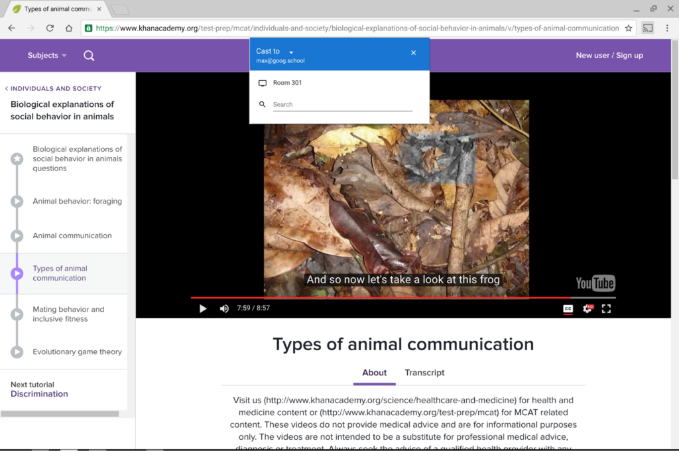Click the cast device Search field

[342, 104]
